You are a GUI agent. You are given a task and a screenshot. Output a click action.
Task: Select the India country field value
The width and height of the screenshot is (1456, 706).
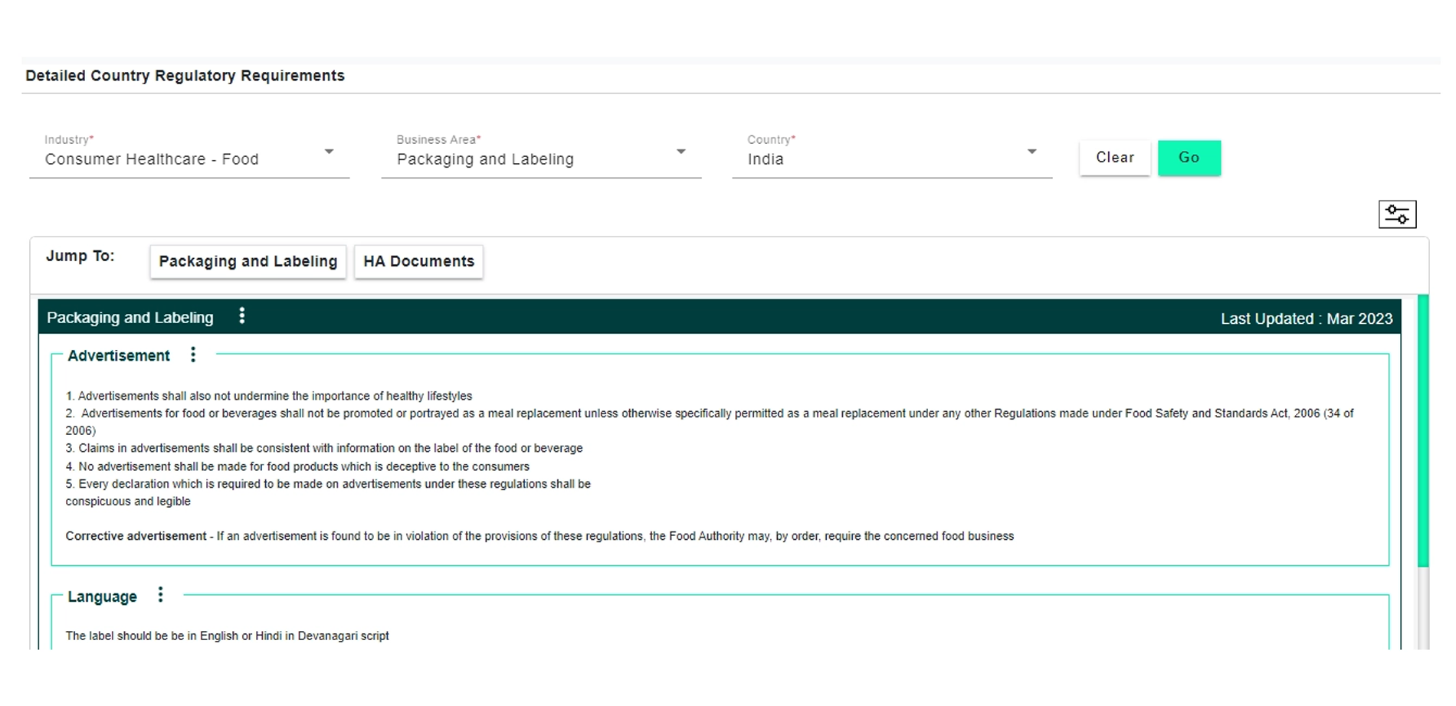(x=766, y=159)
